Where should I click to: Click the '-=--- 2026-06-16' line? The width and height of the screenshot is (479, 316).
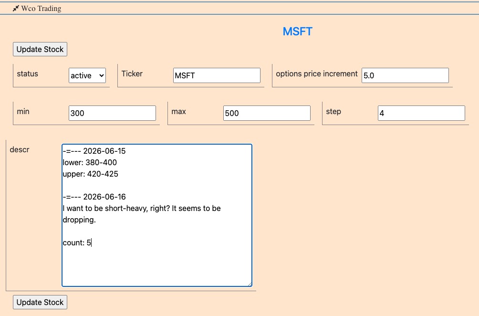click(94, 197)
